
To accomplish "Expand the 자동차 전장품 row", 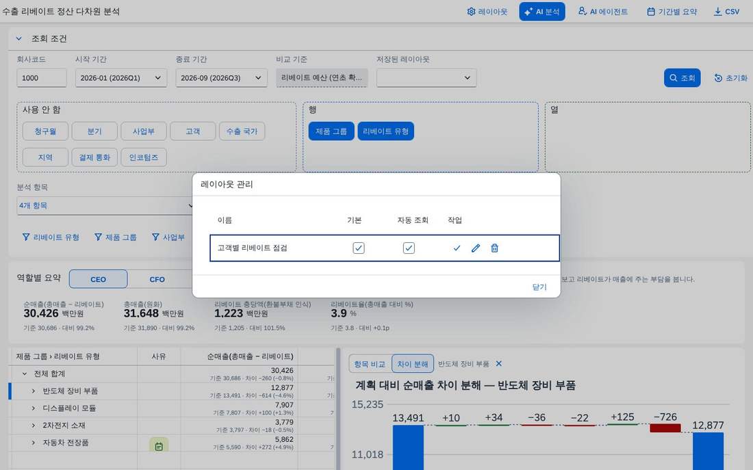I will pos(33,443).
